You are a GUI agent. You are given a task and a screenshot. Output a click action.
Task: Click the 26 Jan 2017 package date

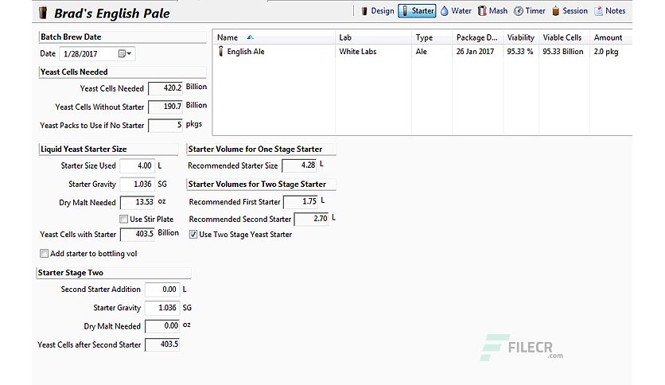tap(475, 51)
